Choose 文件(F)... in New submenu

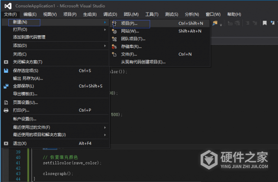(x=159, y=54)
